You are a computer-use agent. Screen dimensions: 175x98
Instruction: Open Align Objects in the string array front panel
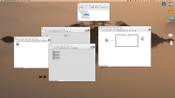(70, 48)
